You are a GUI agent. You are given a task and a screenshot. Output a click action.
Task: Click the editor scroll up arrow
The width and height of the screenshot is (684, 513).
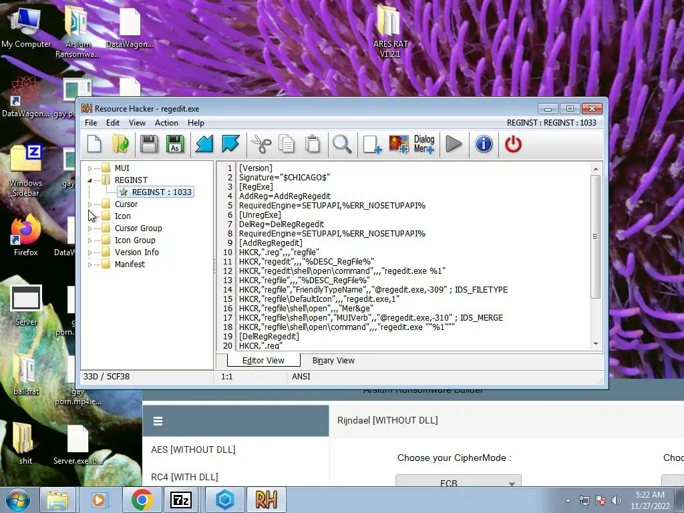click(x=596, y=169)
